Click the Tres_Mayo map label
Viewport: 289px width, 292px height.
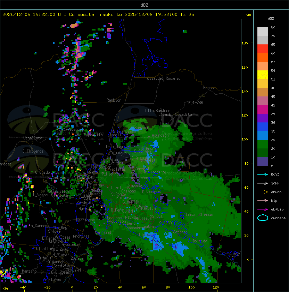[115, 147]
